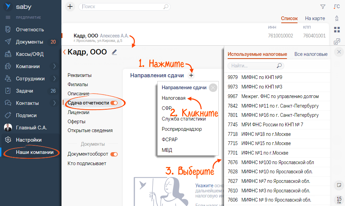The image size is (345, 206).
Task: Select 7745 МРИ ФНС России по КНП № 7
Action: (277, 125)
